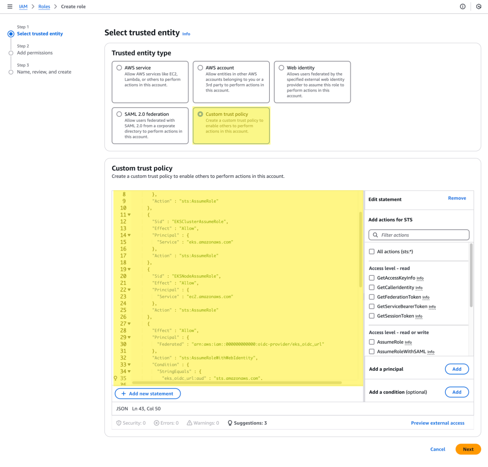Focus the Filter actions search field
The height and width of the screenshot is (467, 488).
click(419, 235)
